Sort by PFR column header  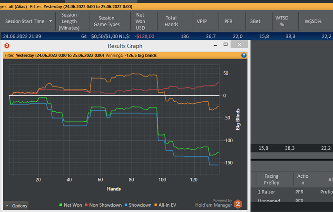[228, 21]
